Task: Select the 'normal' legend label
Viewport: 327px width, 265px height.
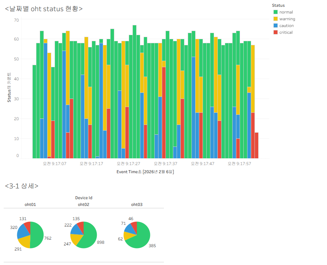Action: (x=286, y=12)
